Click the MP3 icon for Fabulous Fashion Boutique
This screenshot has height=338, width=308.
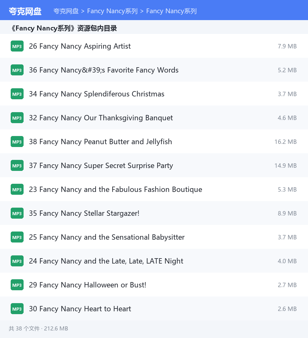(17, 189)
